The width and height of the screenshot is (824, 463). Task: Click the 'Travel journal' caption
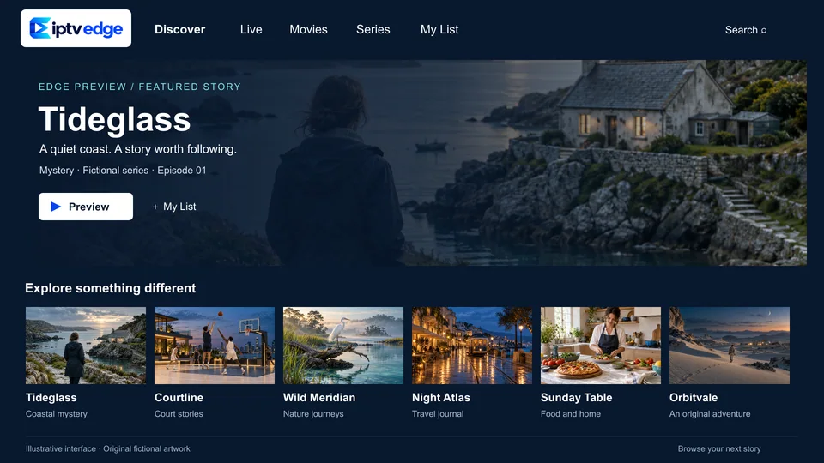(x=438, y=413)
